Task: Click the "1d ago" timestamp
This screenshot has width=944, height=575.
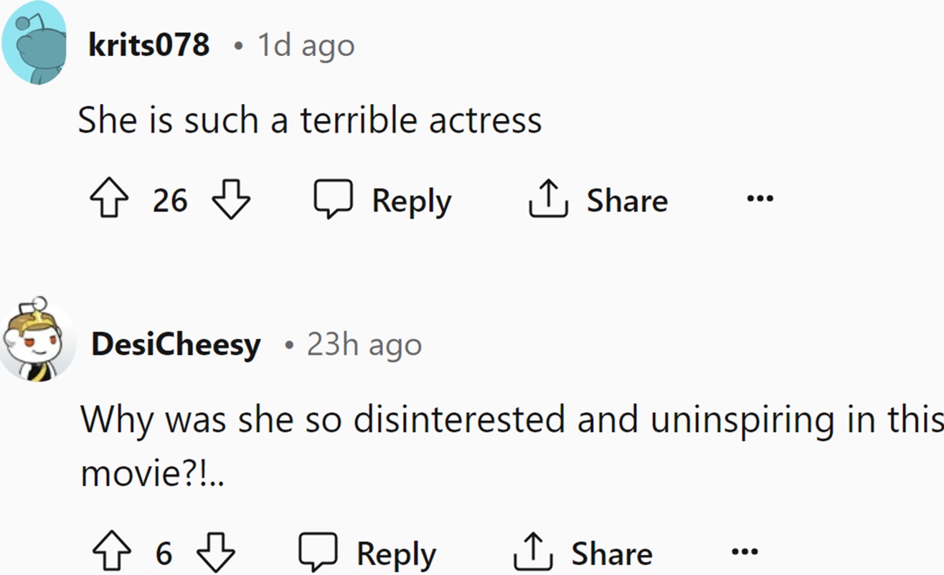Action: (306, 46)
